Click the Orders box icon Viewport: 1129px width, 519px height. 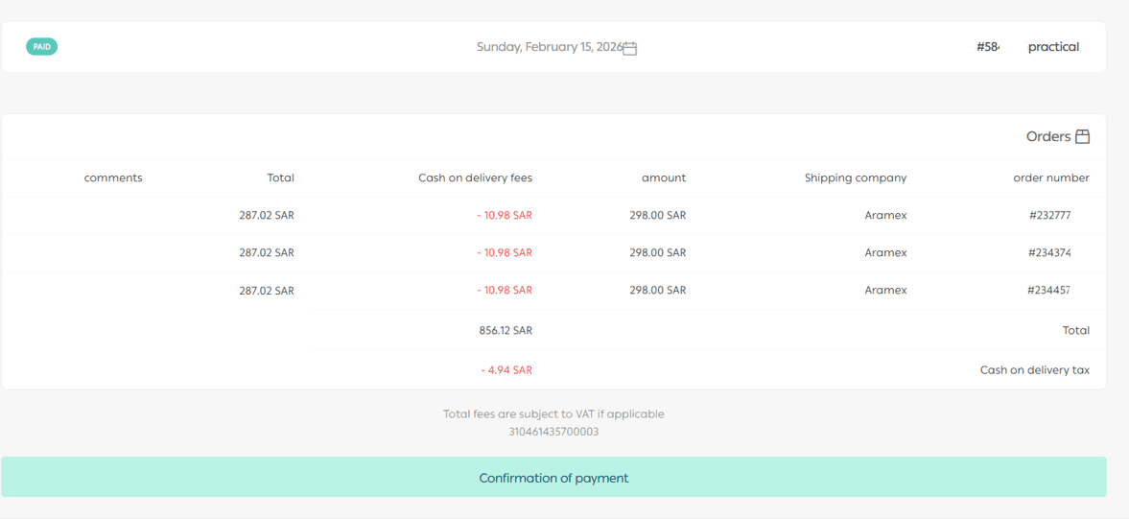pyautogui.click(x=1082, y=137)
